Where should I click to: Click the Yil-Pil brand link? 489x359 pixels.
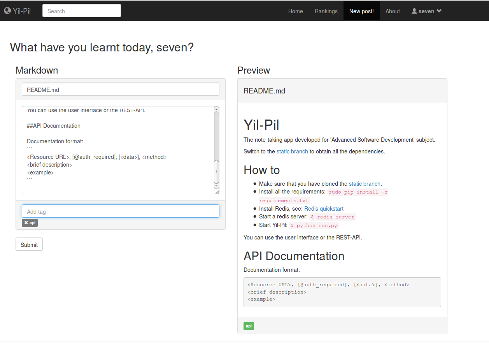tap(18, 11)
